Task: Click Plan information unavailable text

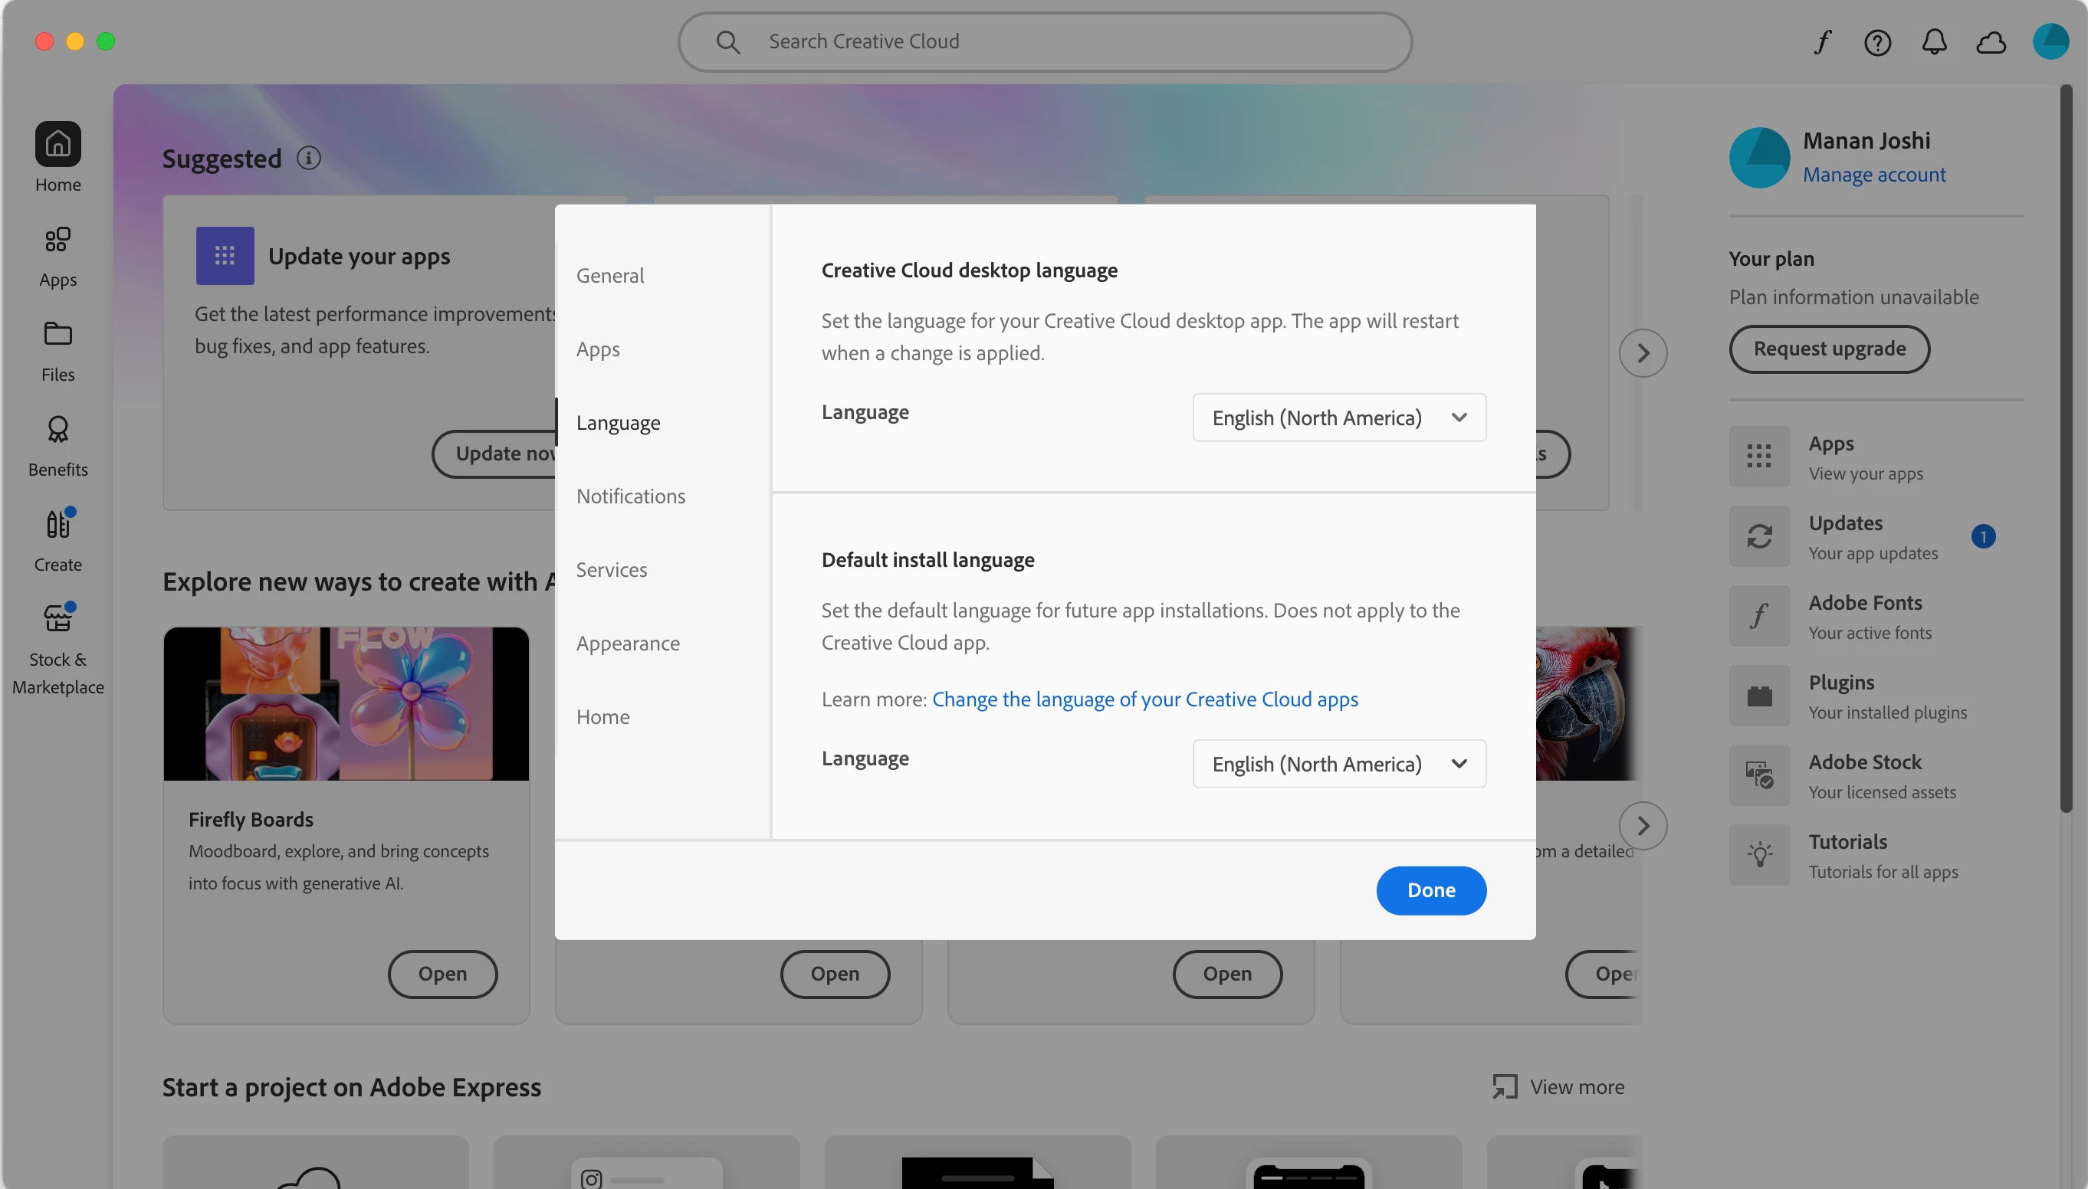Action: click(1853, 296)
